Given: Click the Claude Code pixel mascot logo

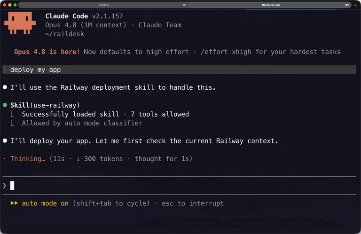Looking at the screenshot, I should coord(20,23).
